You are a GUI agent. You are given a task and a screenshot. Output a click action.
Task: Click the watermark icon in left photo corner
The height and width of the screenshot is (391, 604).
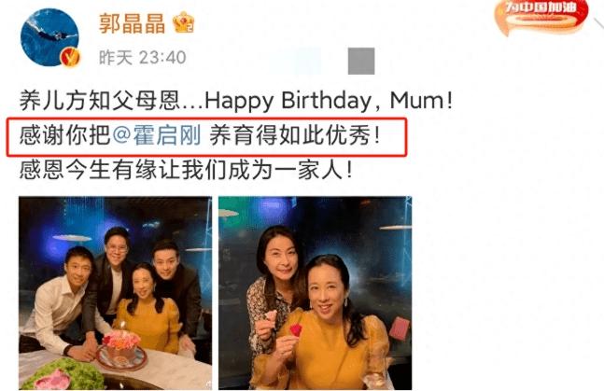click(x=208, y=384)
